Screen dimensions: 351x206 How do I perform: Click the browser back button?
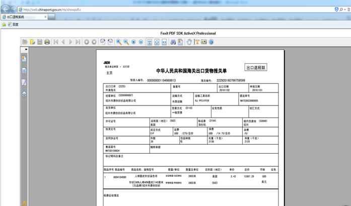(x=6, y=9)
